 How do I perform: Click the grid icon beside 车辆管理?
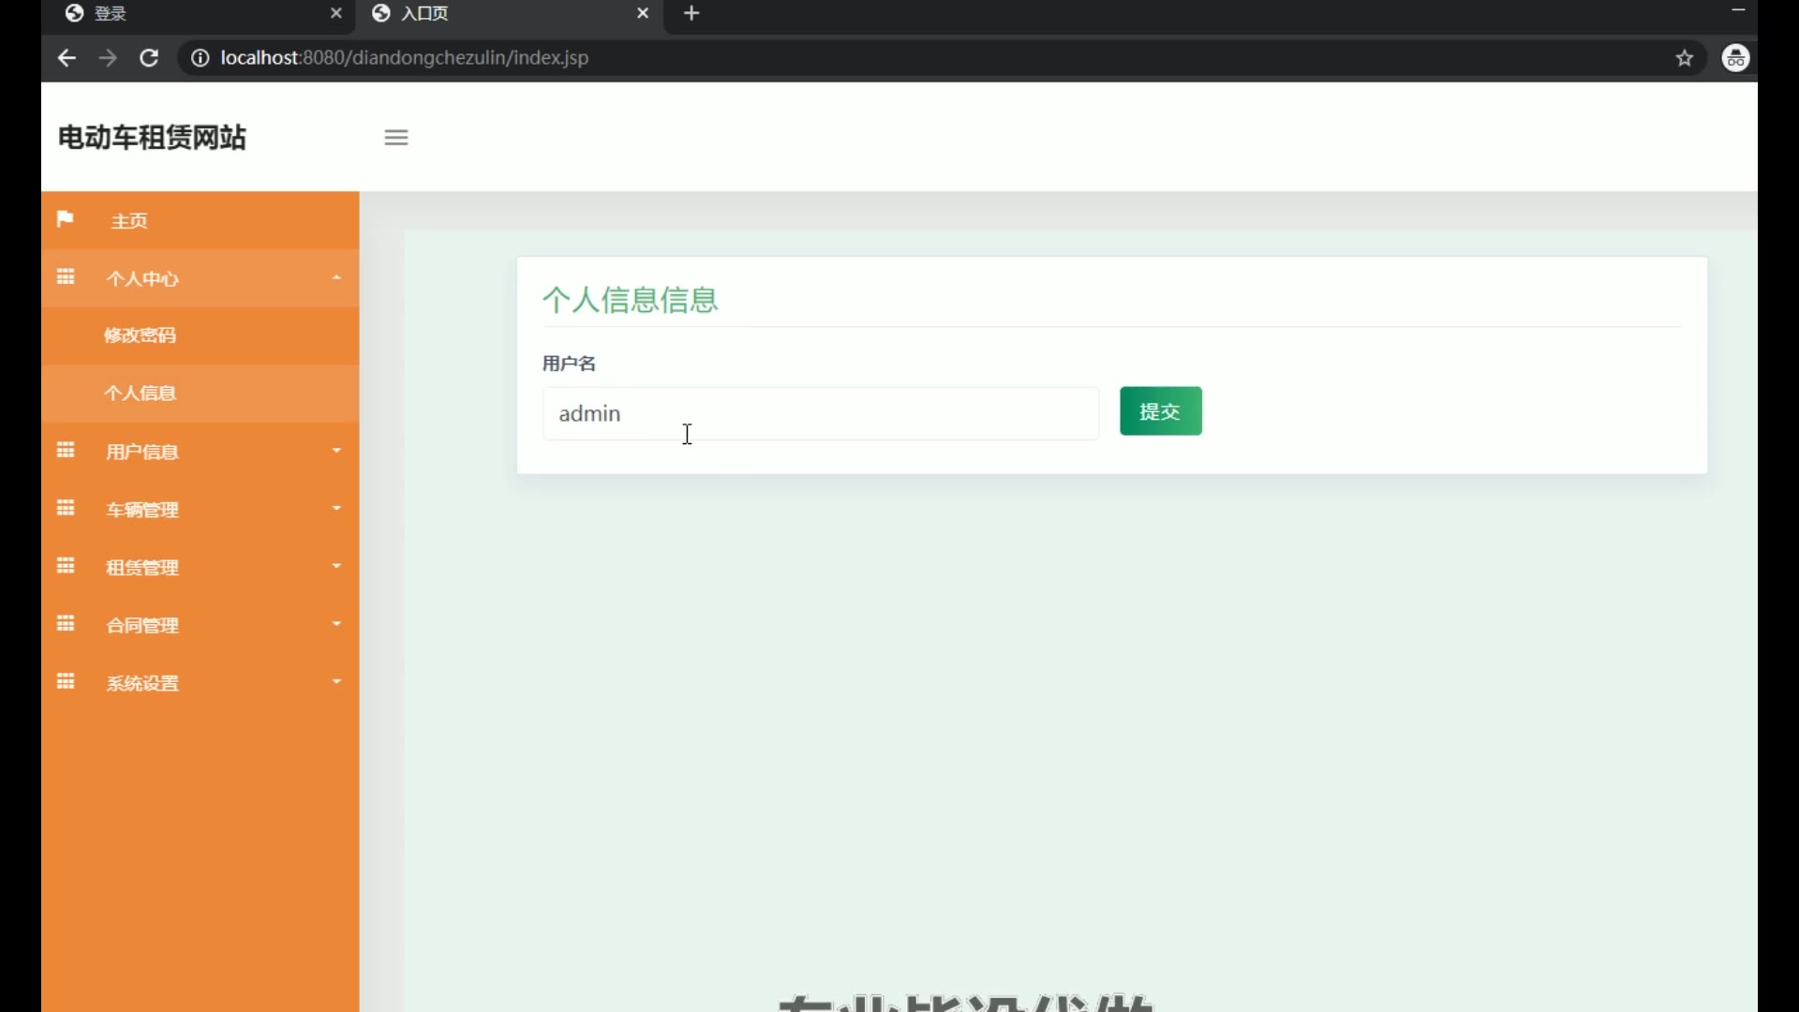pyautogui.click(x=66, y=509)
